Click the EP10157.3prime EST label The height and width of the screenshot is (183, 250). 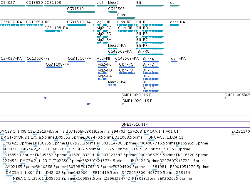tap(175, 149)
